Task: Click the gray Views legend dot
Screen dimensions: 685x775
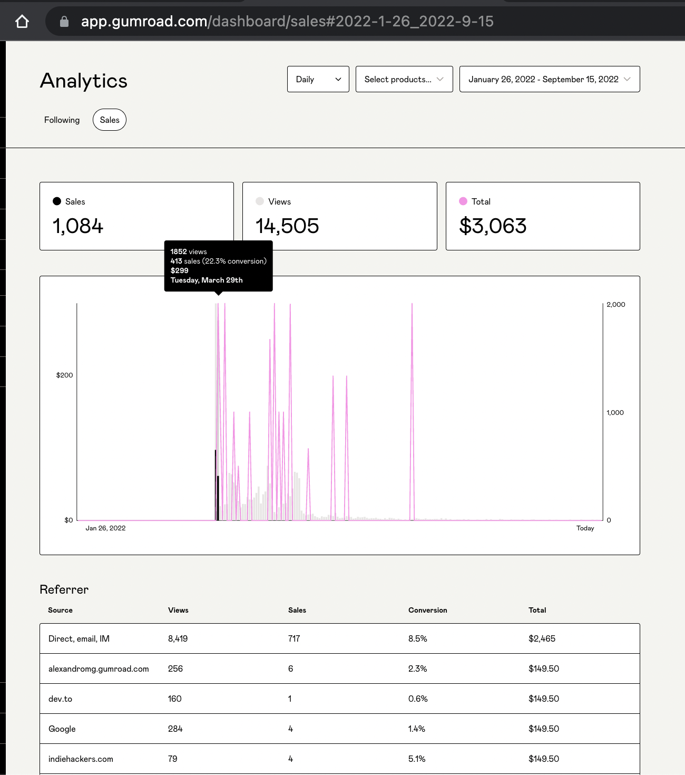Action: pyautogui.click(x=260, y=201)
